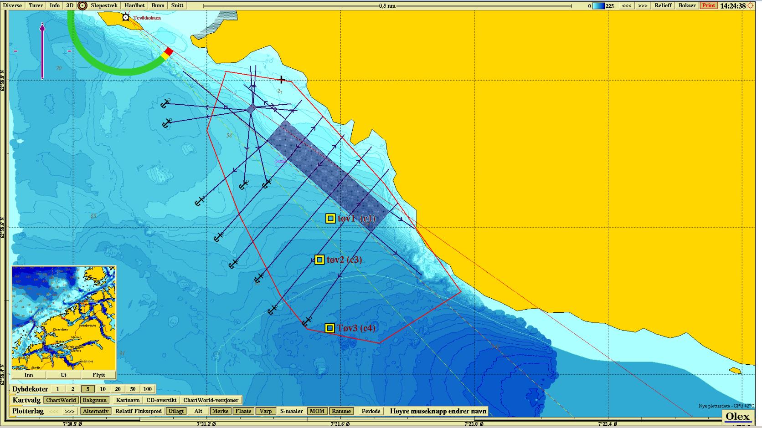Open the Snitt menu
Image resolution: width=762 pixels, height=428 pixels.
[x=177, y=5]
